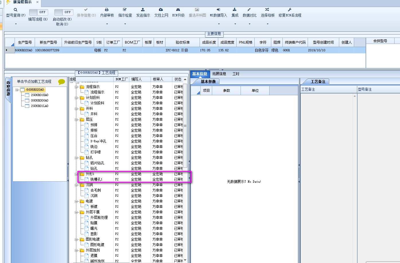Screen dimensions: 400x263
Task: Click the 沉铜 folder icon
Action: (x=82, y=185)
